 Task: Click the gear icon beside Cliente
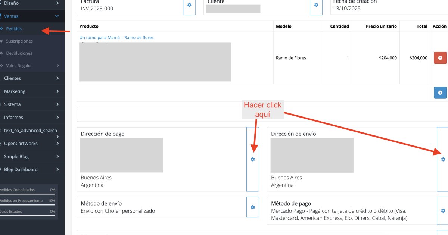(x=316, y=5)
